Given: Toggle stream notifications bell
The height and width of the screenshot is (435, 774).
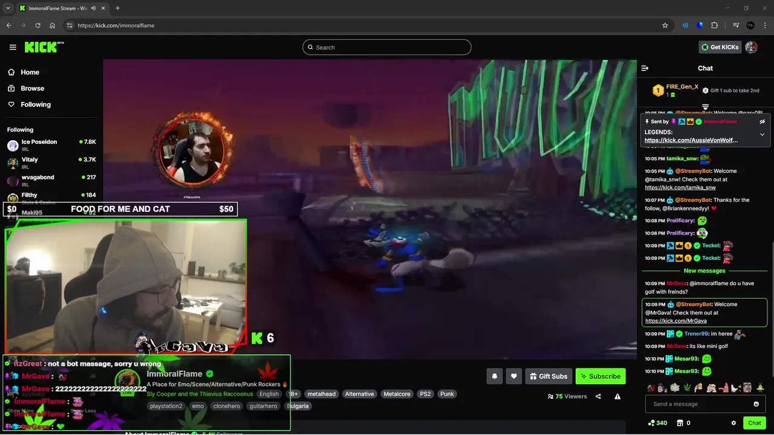Looking at the screenshot, I should pyautogui.click(x=495, y=376).
